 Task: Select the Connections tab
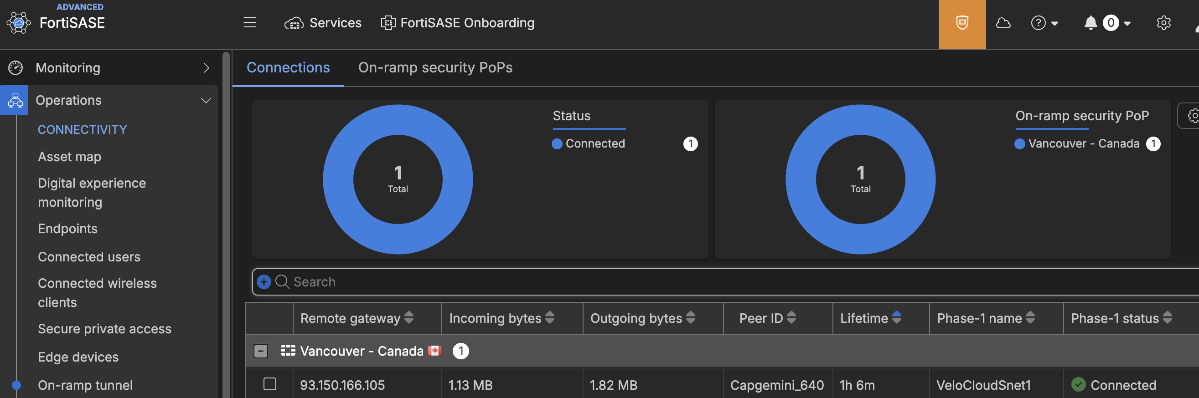[x=288, y=68]
